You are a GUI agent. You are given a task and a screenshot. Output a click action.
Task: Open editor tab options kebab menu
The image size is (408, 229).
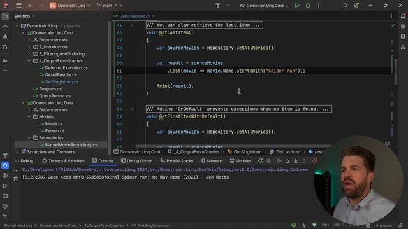[391, 16]
